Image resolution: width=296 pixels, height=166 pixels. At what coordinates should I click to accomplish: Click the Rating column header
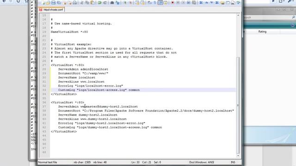(262, 32)
